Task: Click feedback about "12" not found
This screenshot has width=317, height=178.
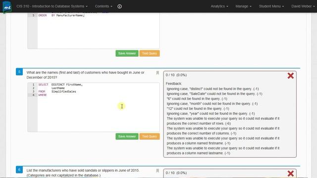Action: point(198,109)
